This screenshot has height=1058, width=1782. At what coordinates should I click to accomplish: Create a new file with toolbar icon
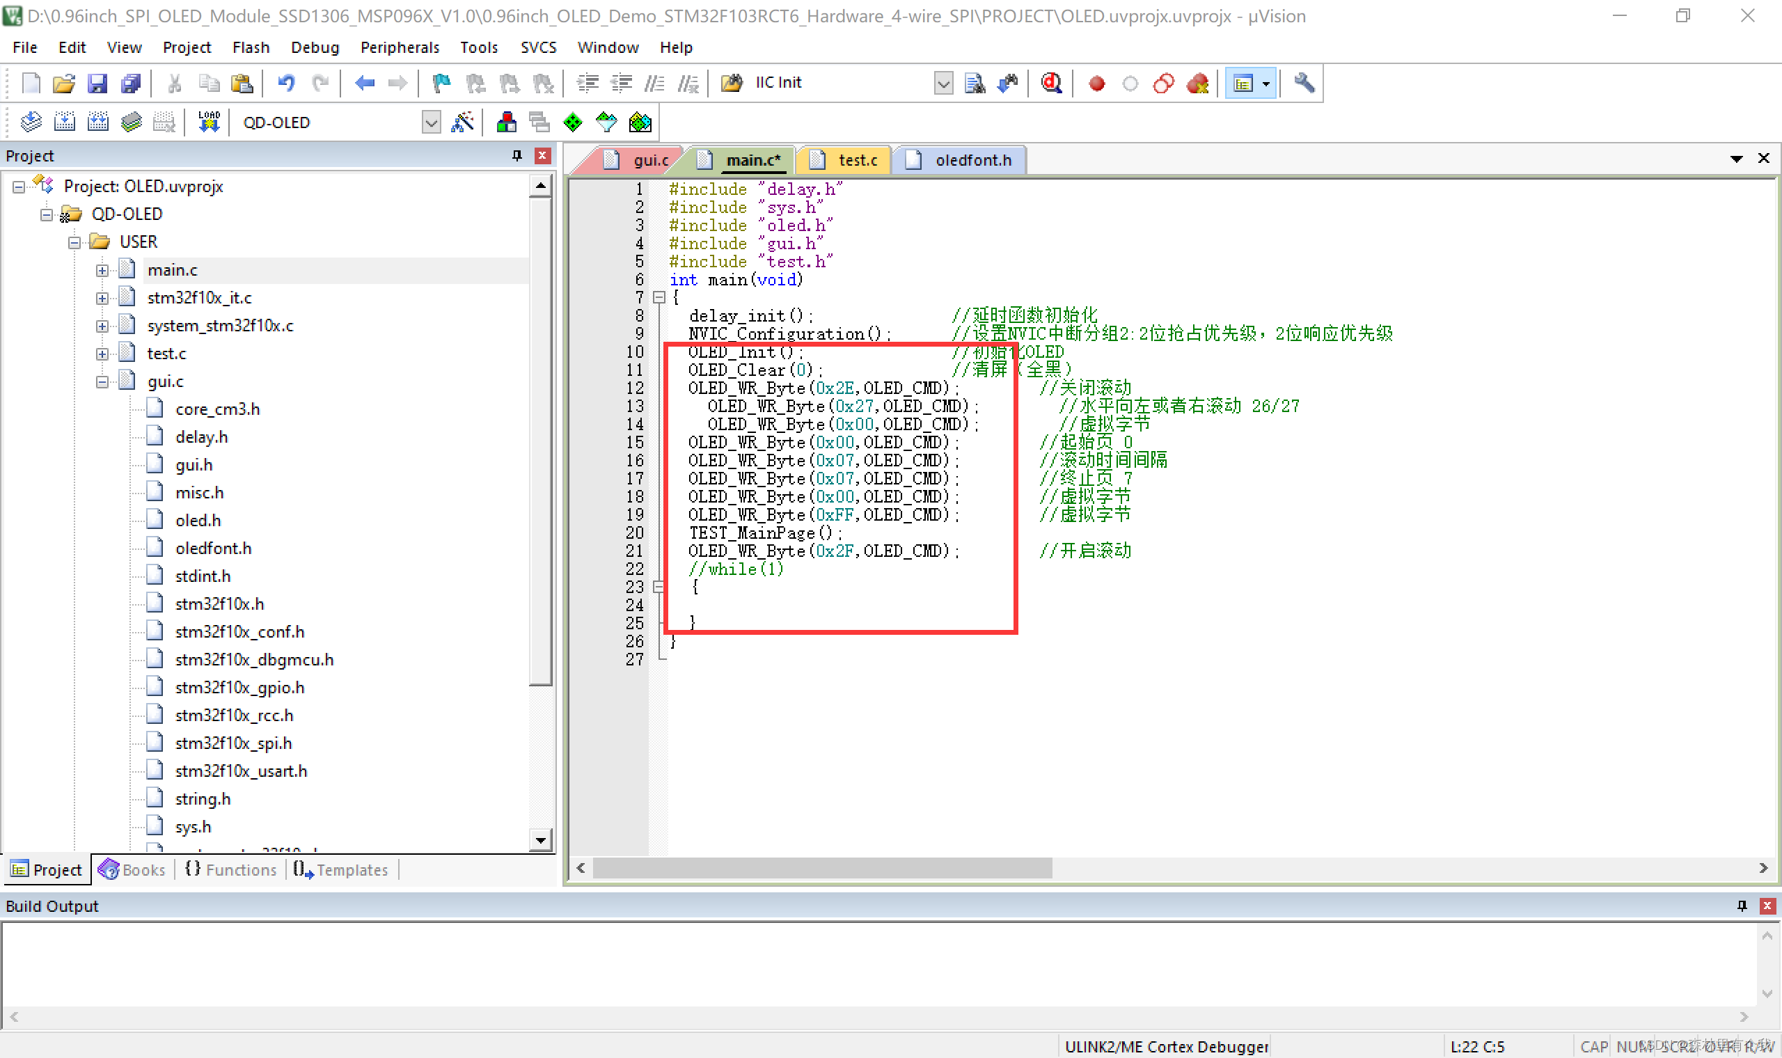click(x=31, y=84)
